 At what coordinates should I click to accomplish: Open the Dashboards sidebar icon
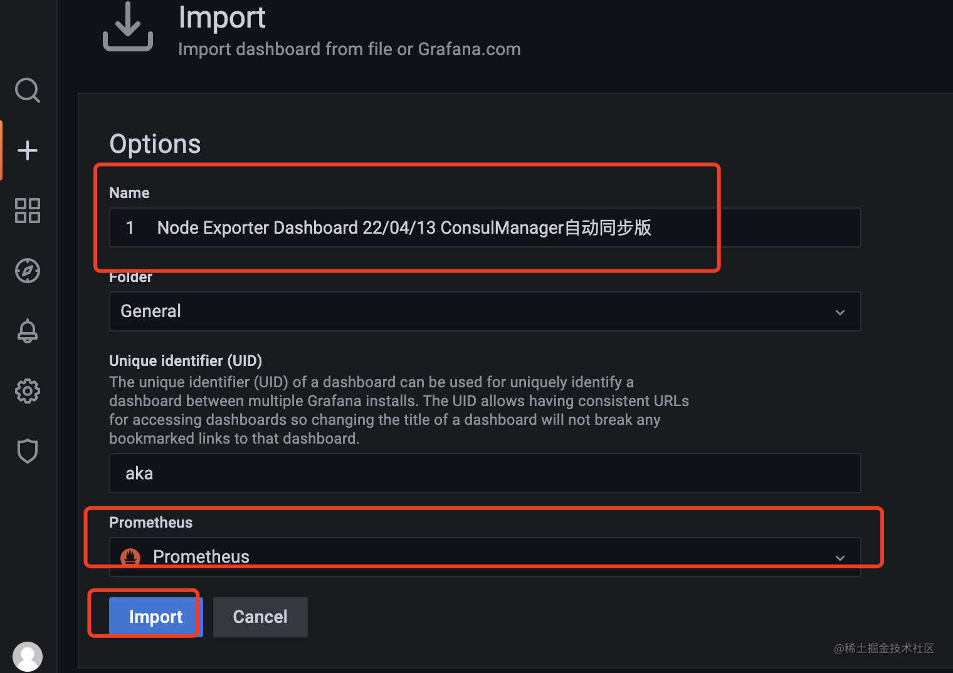(28, 211)
